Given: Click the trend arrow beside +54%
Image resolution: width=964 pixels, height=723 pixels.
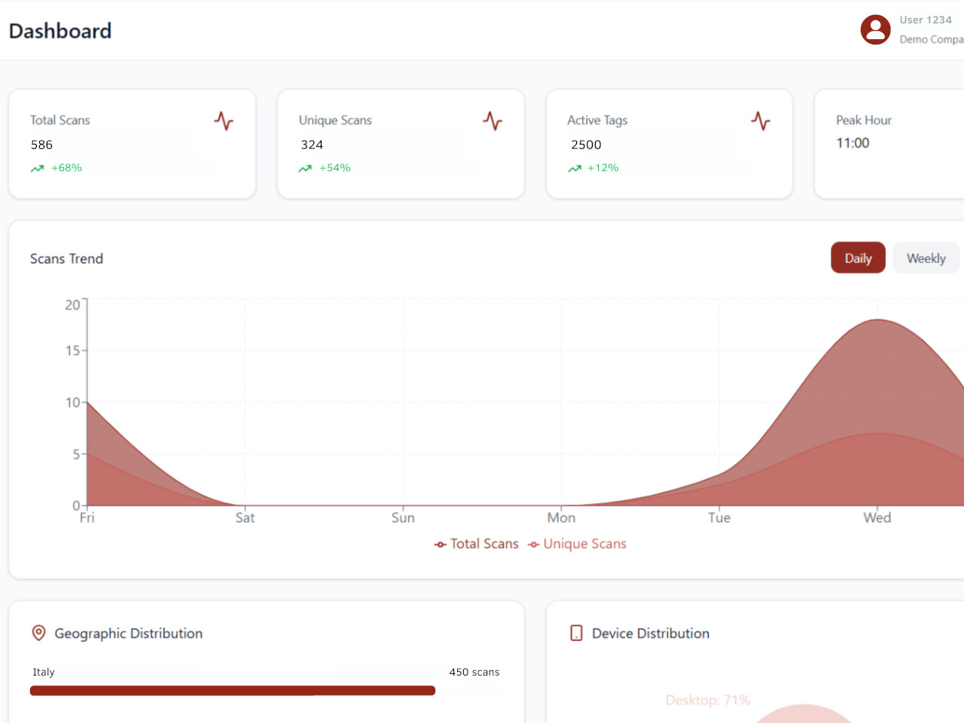Looking at the screenshot, I should tap(305, 169).
